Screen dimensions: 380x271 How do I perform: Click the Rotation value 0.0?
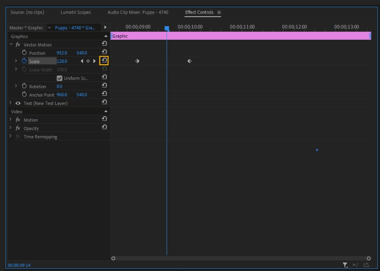(x=60, y=86)
